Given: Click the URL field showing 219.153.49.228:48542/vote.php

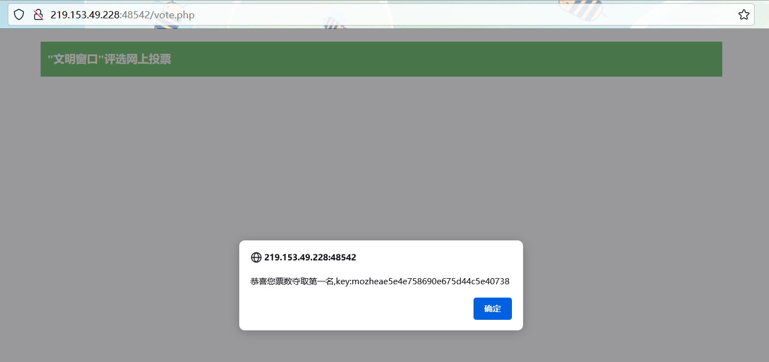Looking at the screenshot, I should point(381,14).
